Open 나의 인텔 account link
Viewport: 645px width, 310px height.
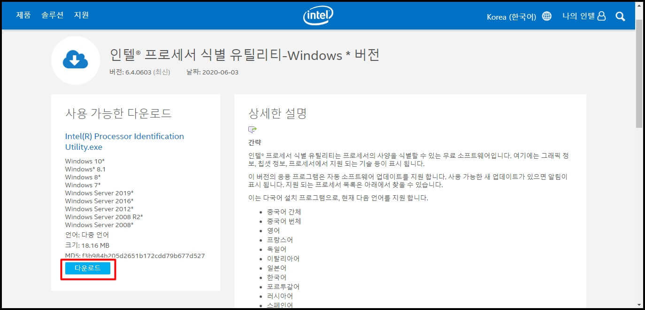pos(579,16)
